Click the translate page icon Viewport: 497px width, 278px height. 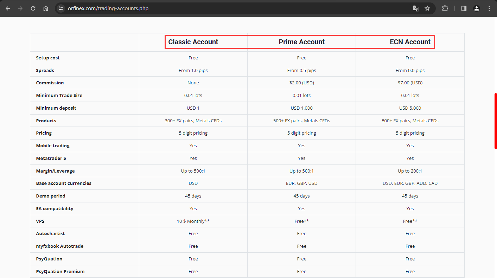tap(416, 8)
